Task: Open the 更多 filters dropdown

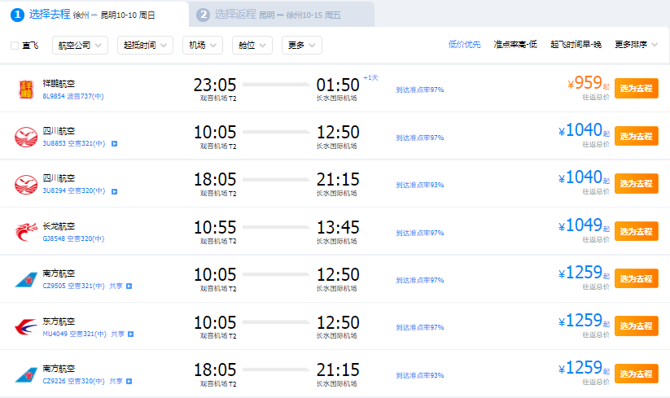Action: [302, 46]
